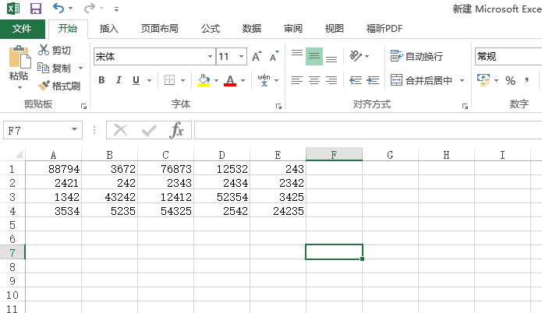Click the increase indent icon
Image resolution: width=542 pixels, height=313 pixels.
click(373, 80)
